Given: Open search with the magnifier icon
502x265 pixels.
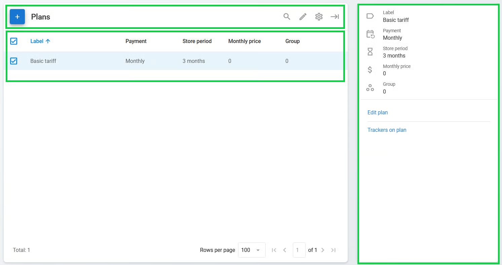Looking at the screenshot, I should 287,16.
